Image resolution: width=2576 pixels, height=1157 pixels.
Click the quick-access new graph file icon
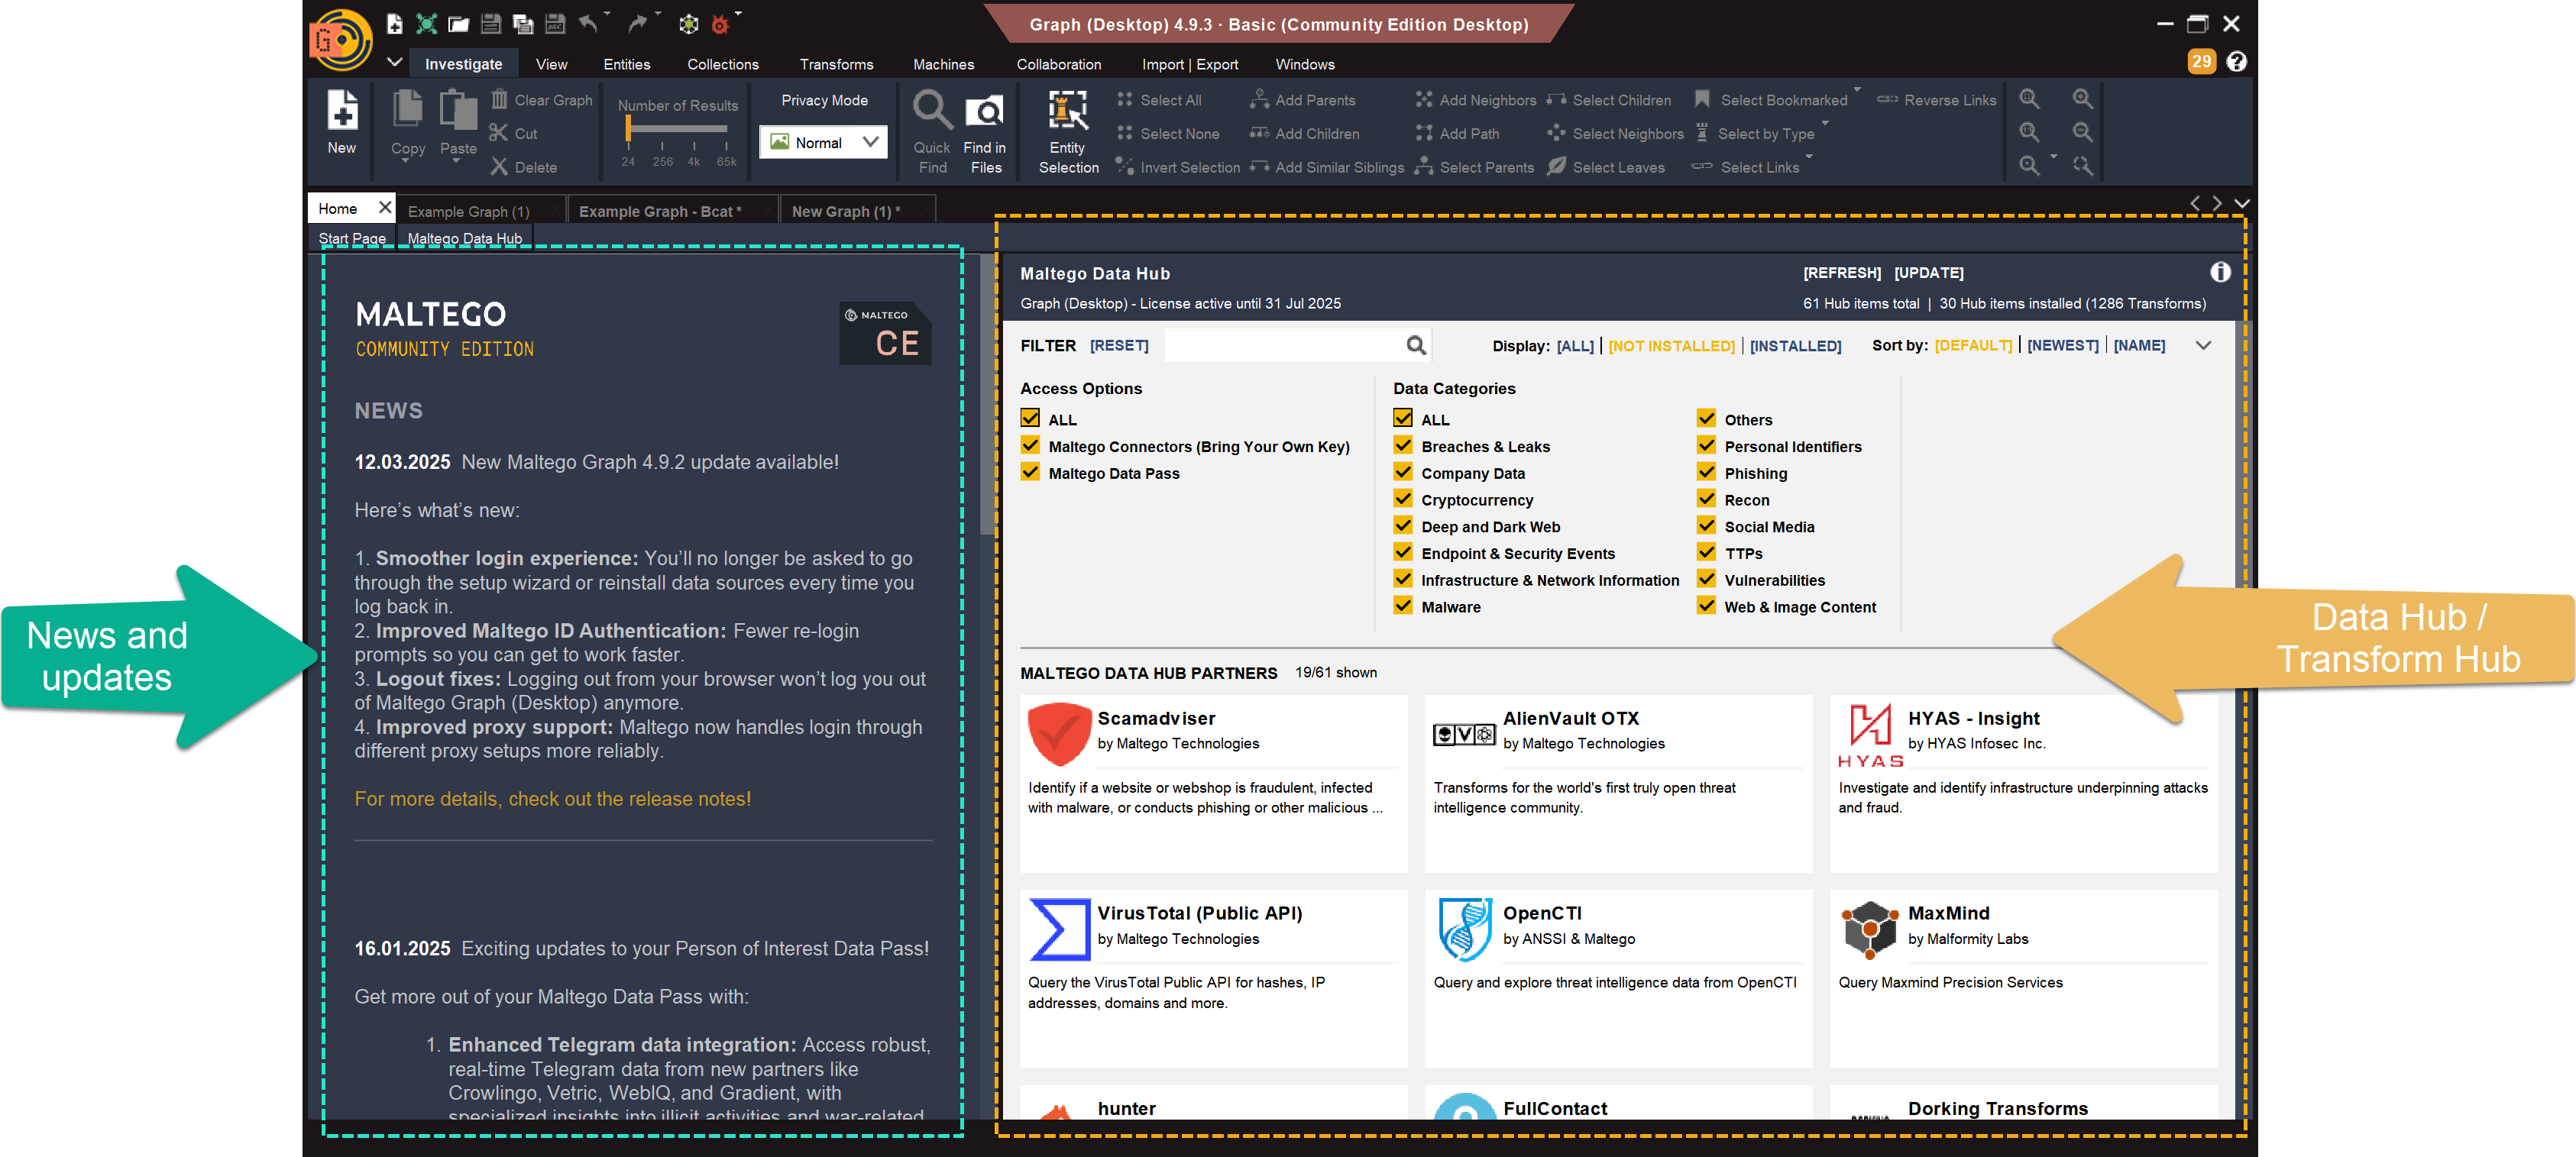tap(395, 23)
